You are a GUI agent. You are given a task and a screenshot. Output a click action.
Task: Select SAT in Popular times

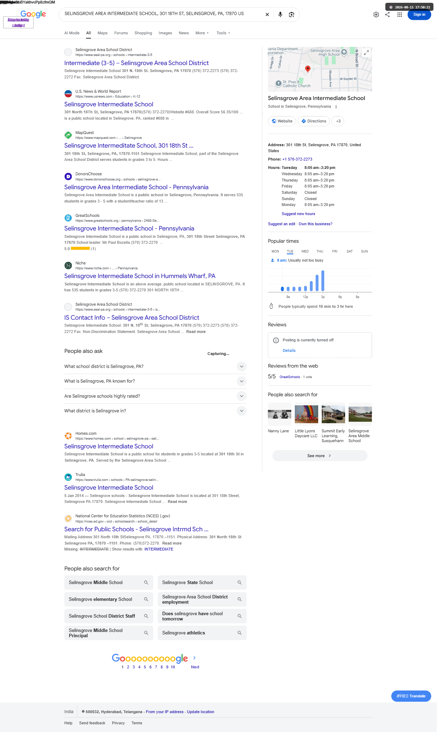(x=349, y=251)
